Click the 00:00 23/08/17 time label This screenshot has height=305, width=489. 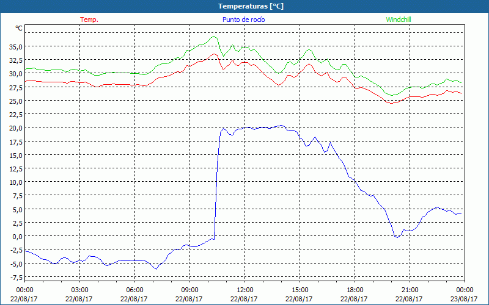click(x=465, y=295)
